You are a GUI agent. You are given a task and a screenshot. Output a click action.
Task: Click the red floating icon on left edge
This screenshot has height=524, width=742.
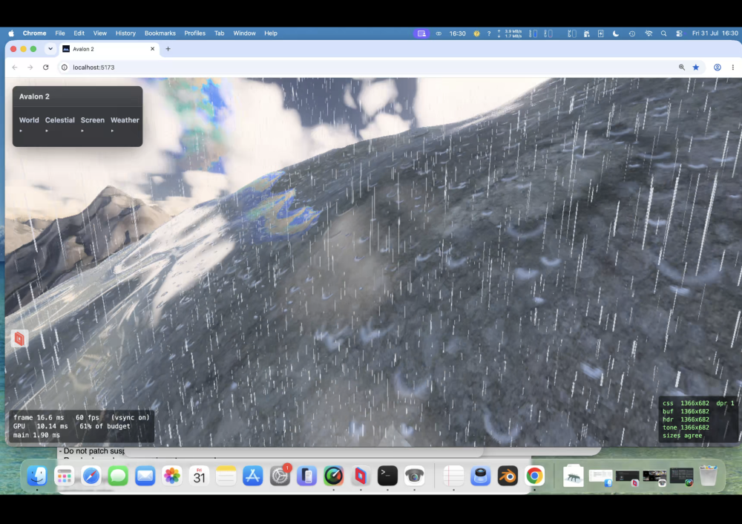[x=19, y=338]
